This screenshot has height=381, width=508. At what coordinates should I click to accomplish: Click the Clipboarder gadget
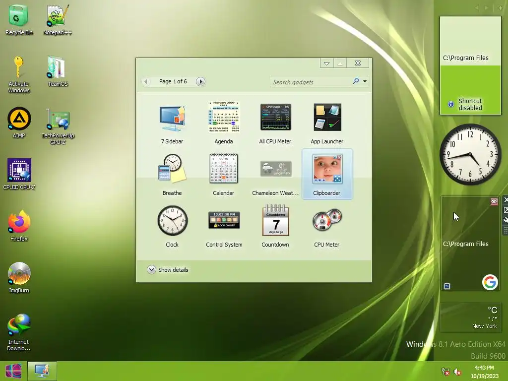click(x=327, y=175)
